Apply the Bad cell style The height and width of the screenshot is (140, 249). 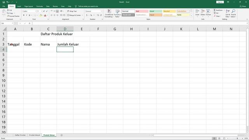coord(142,11)
